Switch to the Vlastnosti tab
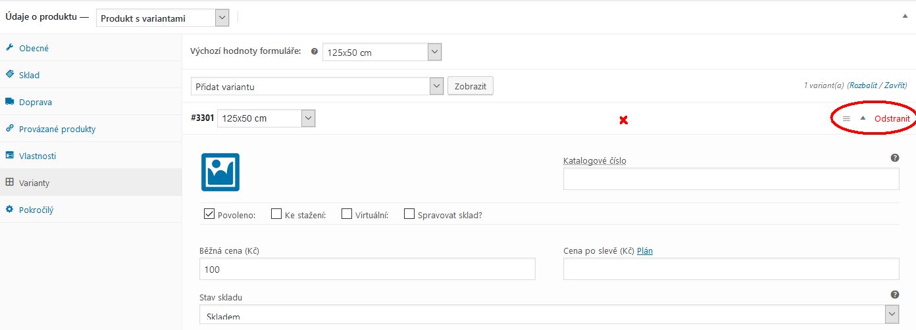 [x=38, y=156]
